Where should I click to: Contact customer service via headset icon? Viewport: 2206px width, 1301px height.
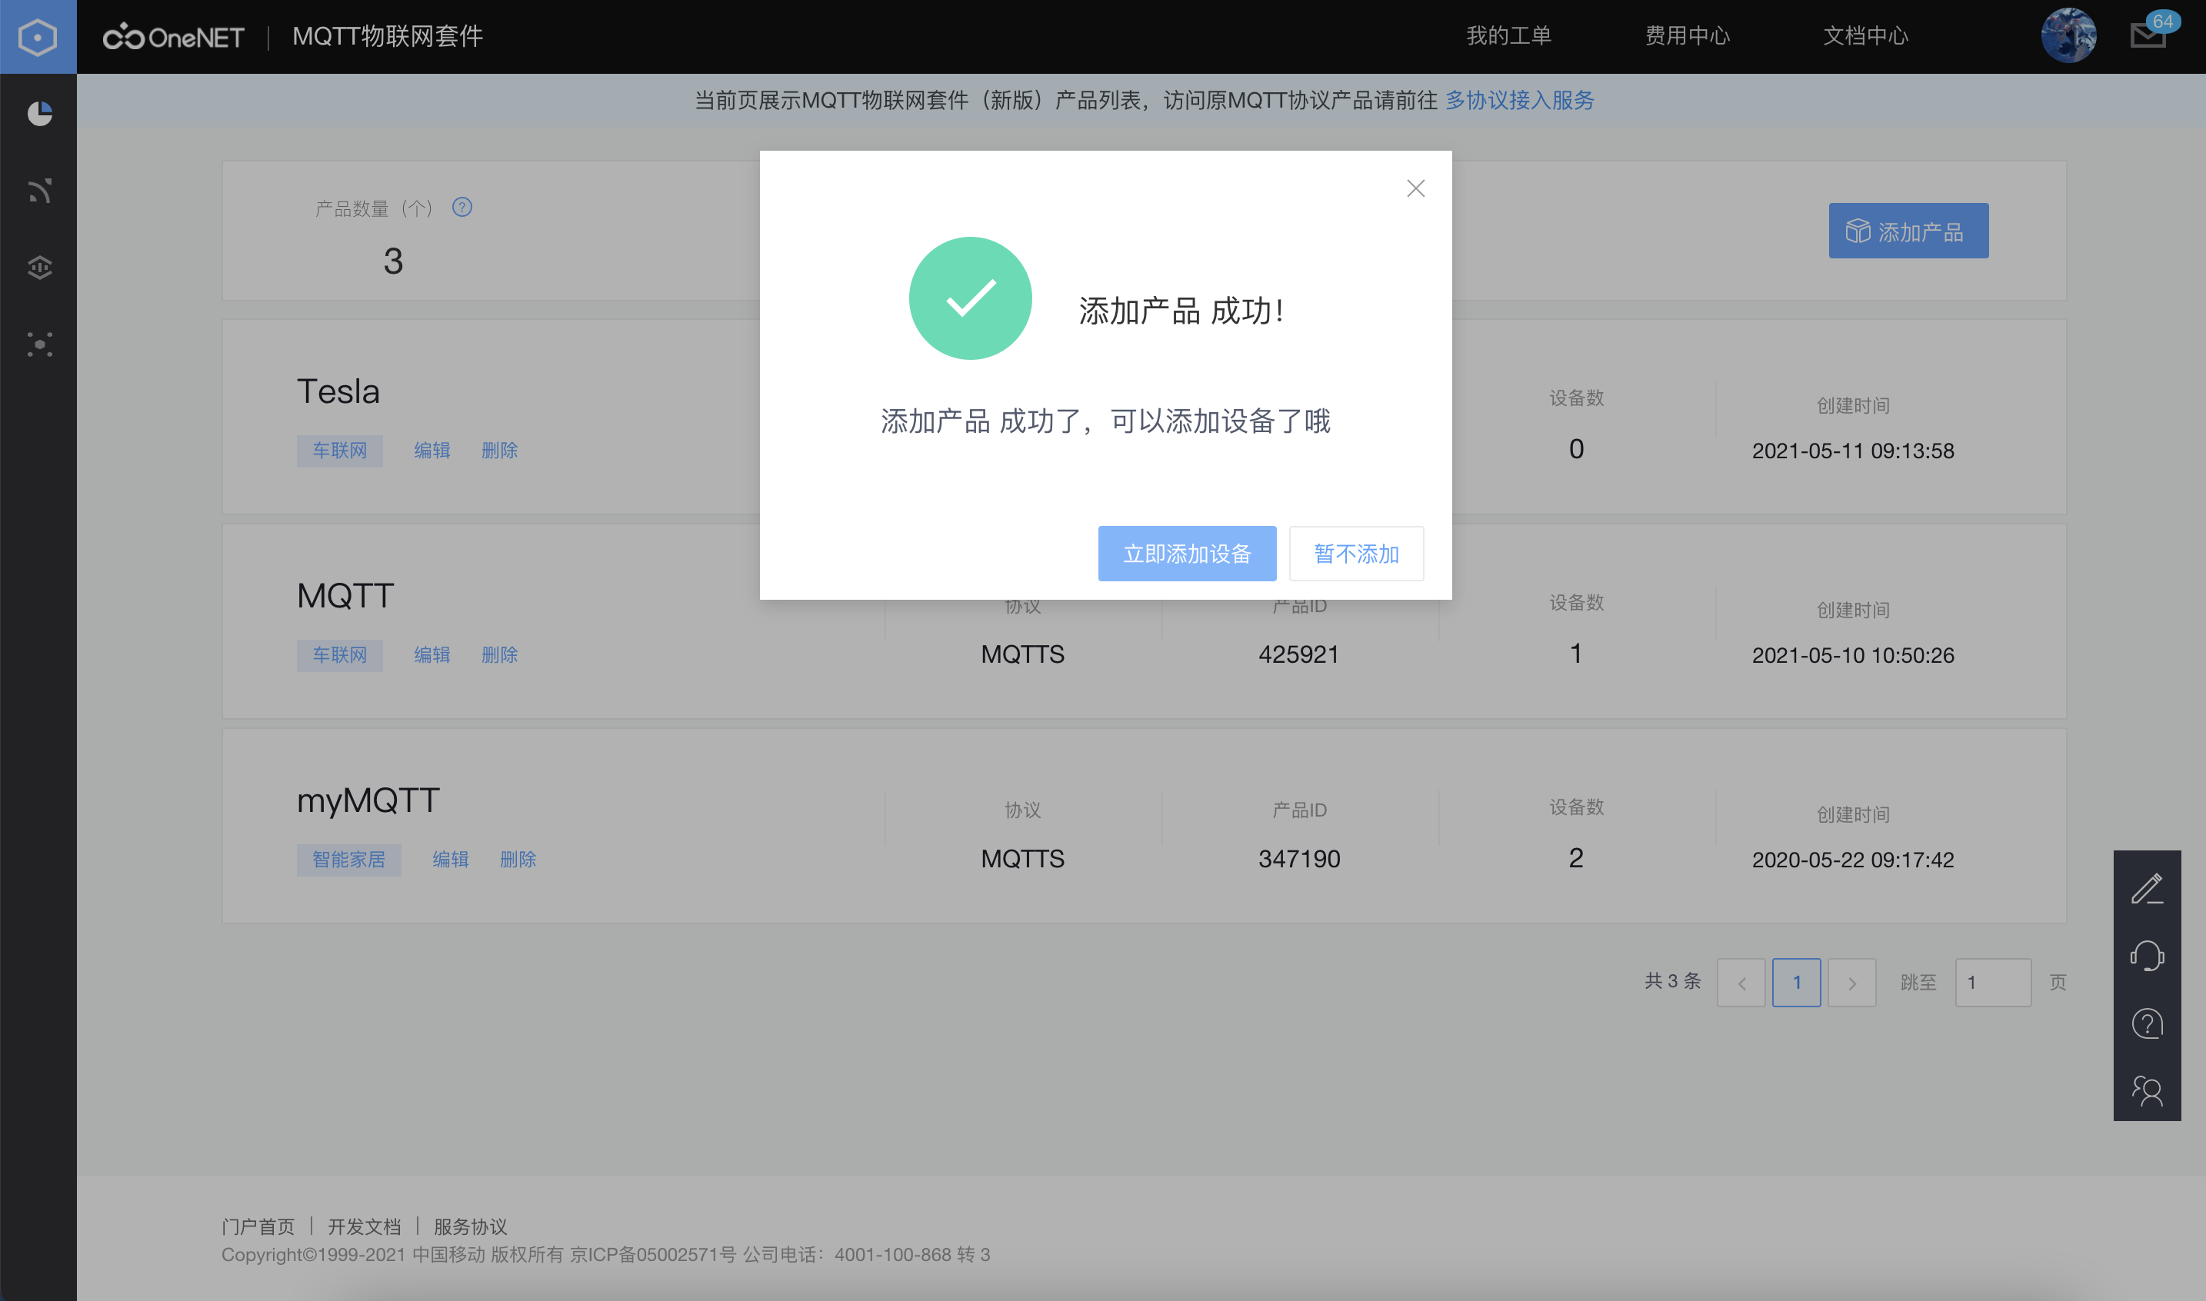[x=2148, y=956]
